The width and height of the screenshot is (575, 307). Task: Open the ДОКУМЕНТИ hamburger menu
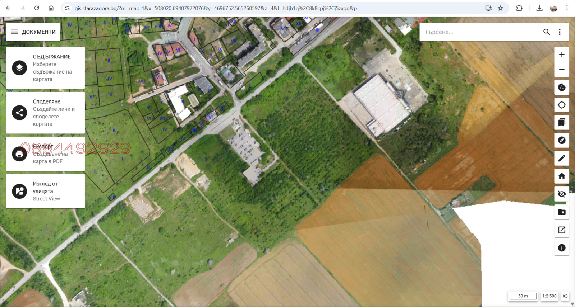click(33, 32)
